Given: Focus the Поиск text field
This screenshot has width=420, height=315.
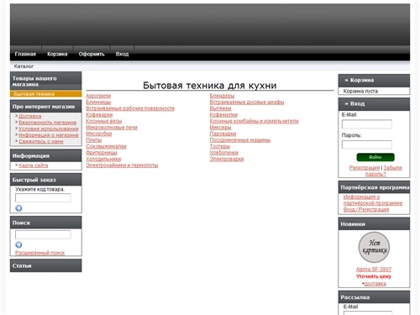Looking at the screenshot, I should point(43,234).
